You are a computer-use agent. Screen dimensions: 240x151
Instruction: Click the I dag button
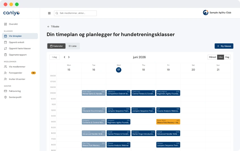(55, 57)
